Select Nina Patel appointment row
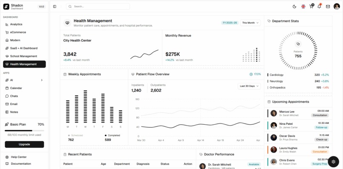The width and height of the screenshot is (343, 169). (298, 126)
